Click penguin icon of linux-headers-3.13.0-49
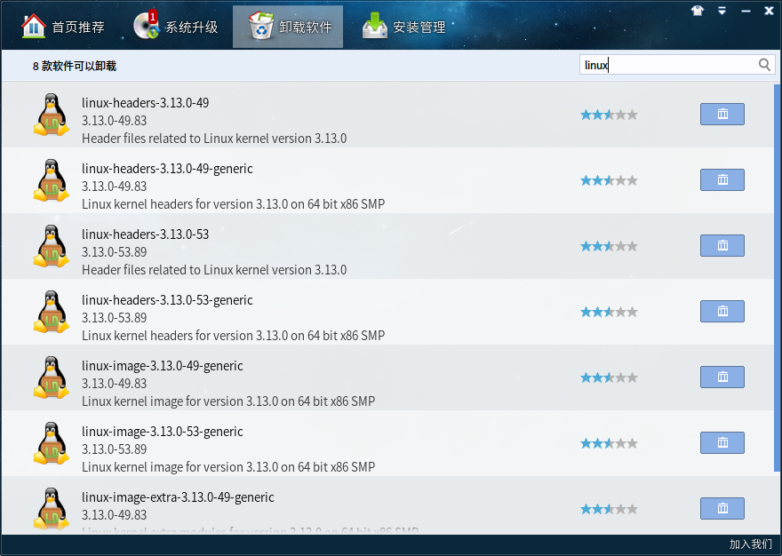782x556 pixels. pyautogui.click(x=52, y=115)
